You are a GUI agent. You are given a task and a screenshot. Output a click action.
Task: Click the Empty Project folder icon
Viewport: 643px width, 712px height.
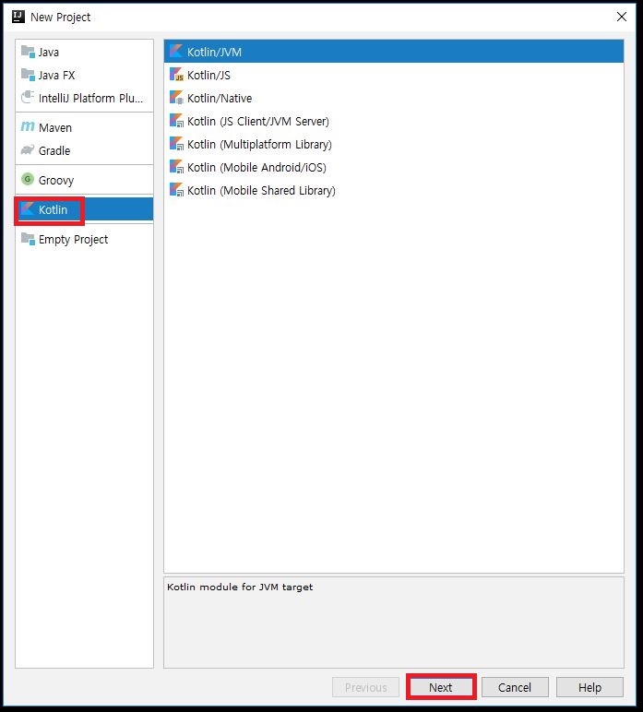coord(28,238)
